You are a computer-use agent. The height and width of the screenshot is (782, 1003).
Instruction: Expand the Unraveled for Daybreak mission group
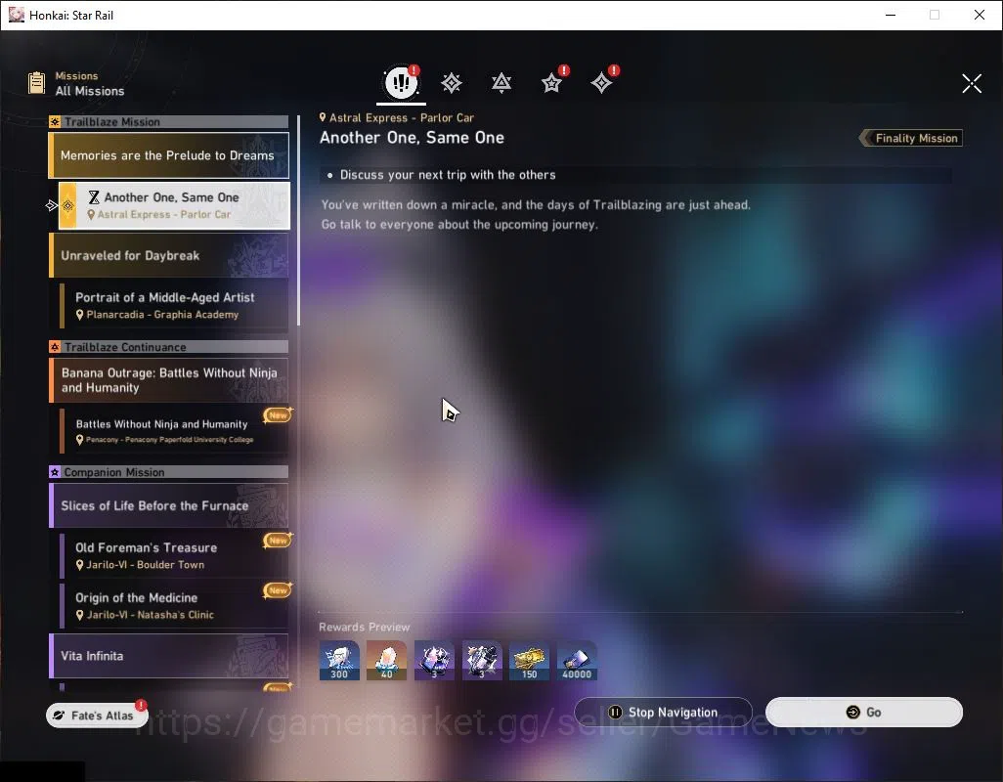[169, 255]
